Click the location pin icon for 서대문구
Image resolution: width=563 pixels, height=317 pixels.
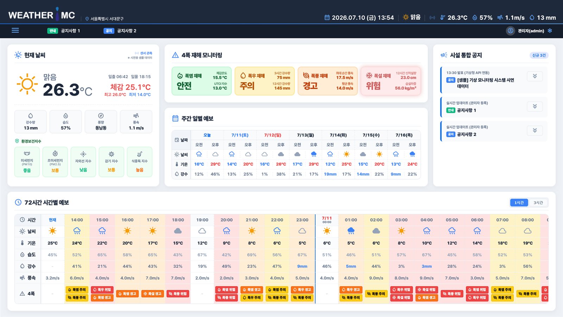coord(87,19)
